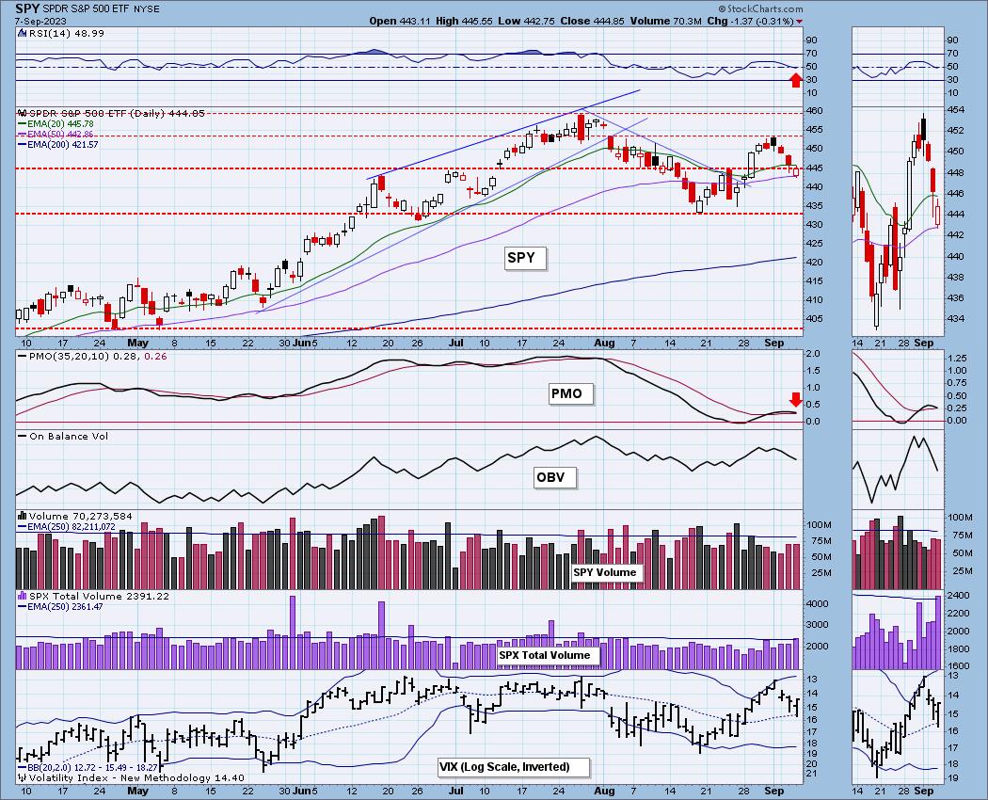Viewport: 988px width, 800px height.
Task: Click the Volume 70,273,584 legend text
Action: click(81, 516)
